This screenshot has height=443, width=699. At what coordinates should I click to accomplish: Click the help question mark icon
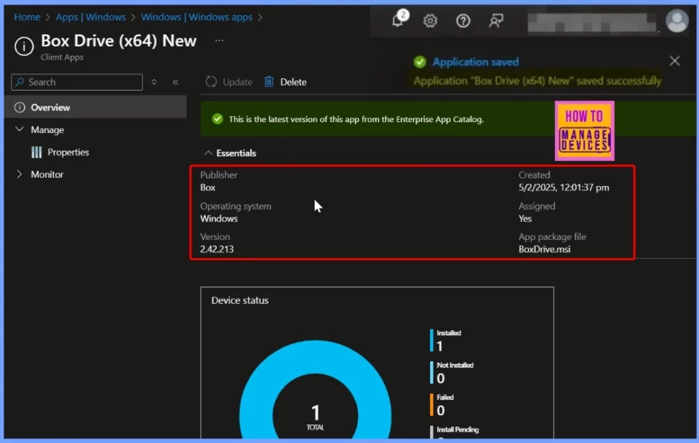coord(463,20)
